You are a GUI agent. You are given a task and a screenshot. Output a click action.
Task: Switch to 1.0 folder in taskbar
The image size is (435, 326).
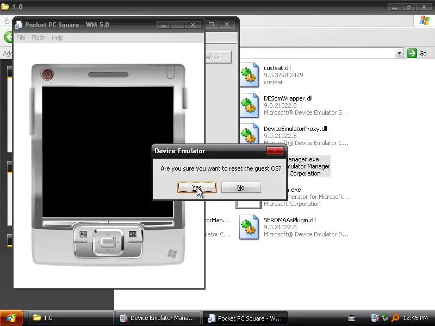pos(71,318)
